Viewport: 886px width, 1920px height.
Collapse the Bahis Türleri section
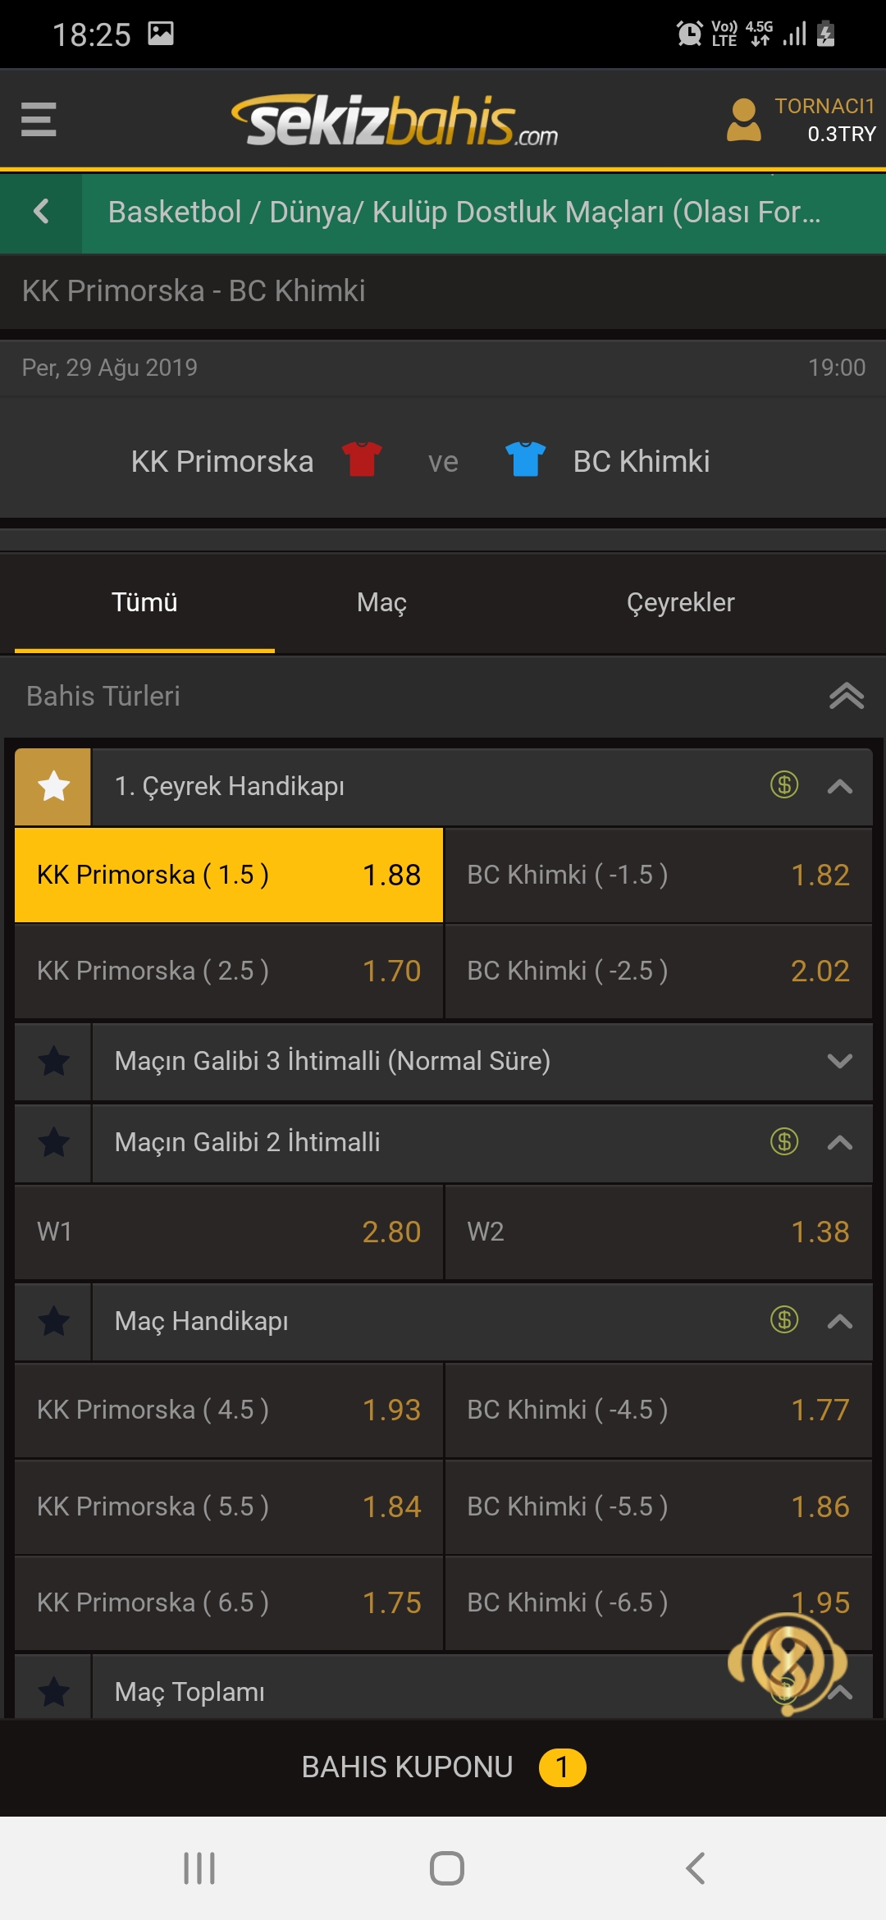pos(847,696)
